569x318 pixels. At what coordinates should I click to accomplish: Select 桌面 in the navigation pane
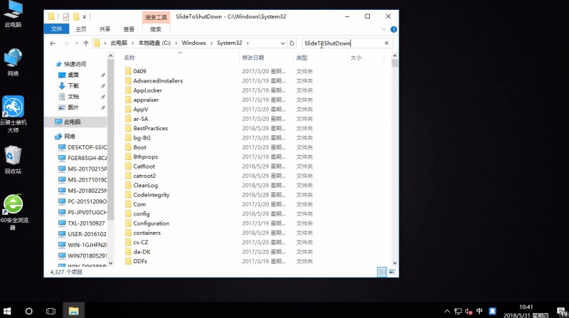[x=73, y=75]
